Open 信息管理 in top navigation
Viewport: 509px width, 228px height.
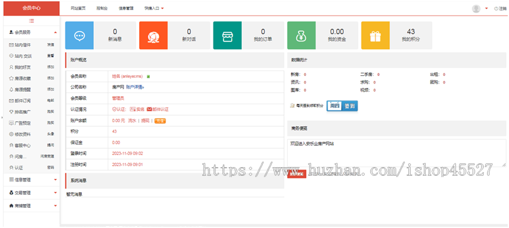[x=126, y=9]
